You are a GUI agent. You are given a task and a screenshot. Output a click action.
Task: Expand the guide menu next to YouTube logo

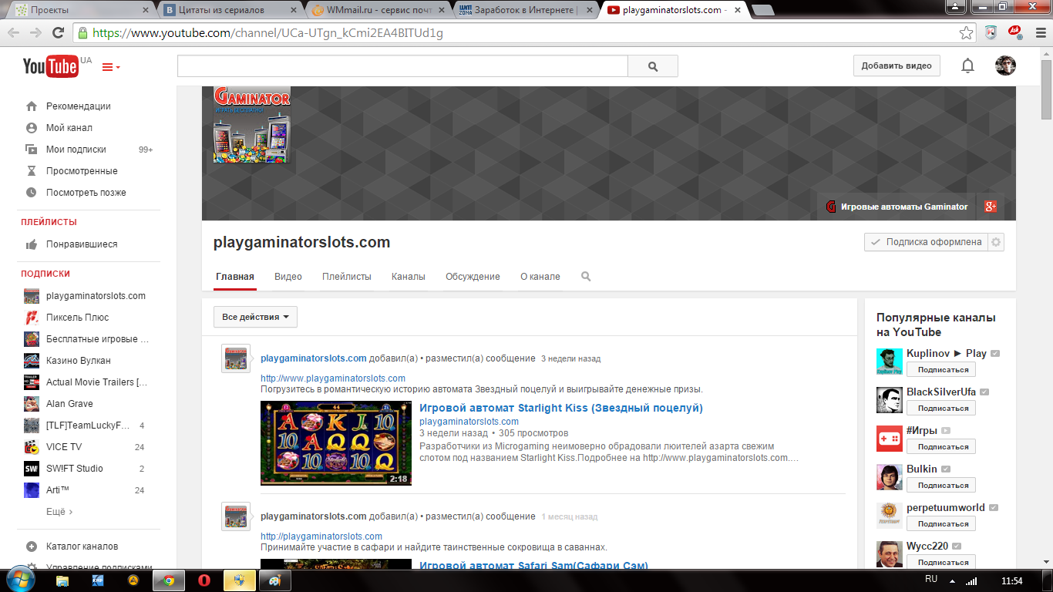click(111, 67)
